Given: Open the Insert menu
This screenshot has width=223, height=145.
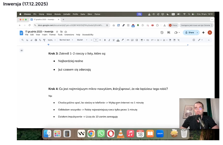Looking at the screenshot, I should pos(45,35).
